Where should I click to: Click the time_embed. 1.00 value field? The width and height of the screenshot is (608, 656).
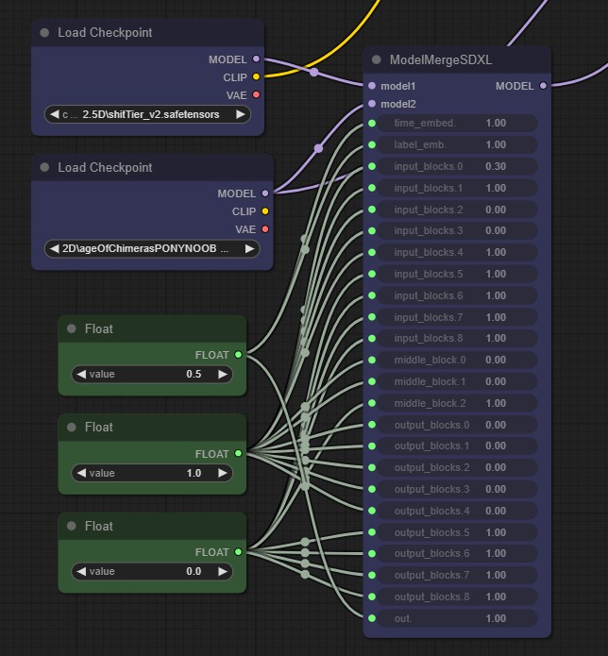[457, 123]
